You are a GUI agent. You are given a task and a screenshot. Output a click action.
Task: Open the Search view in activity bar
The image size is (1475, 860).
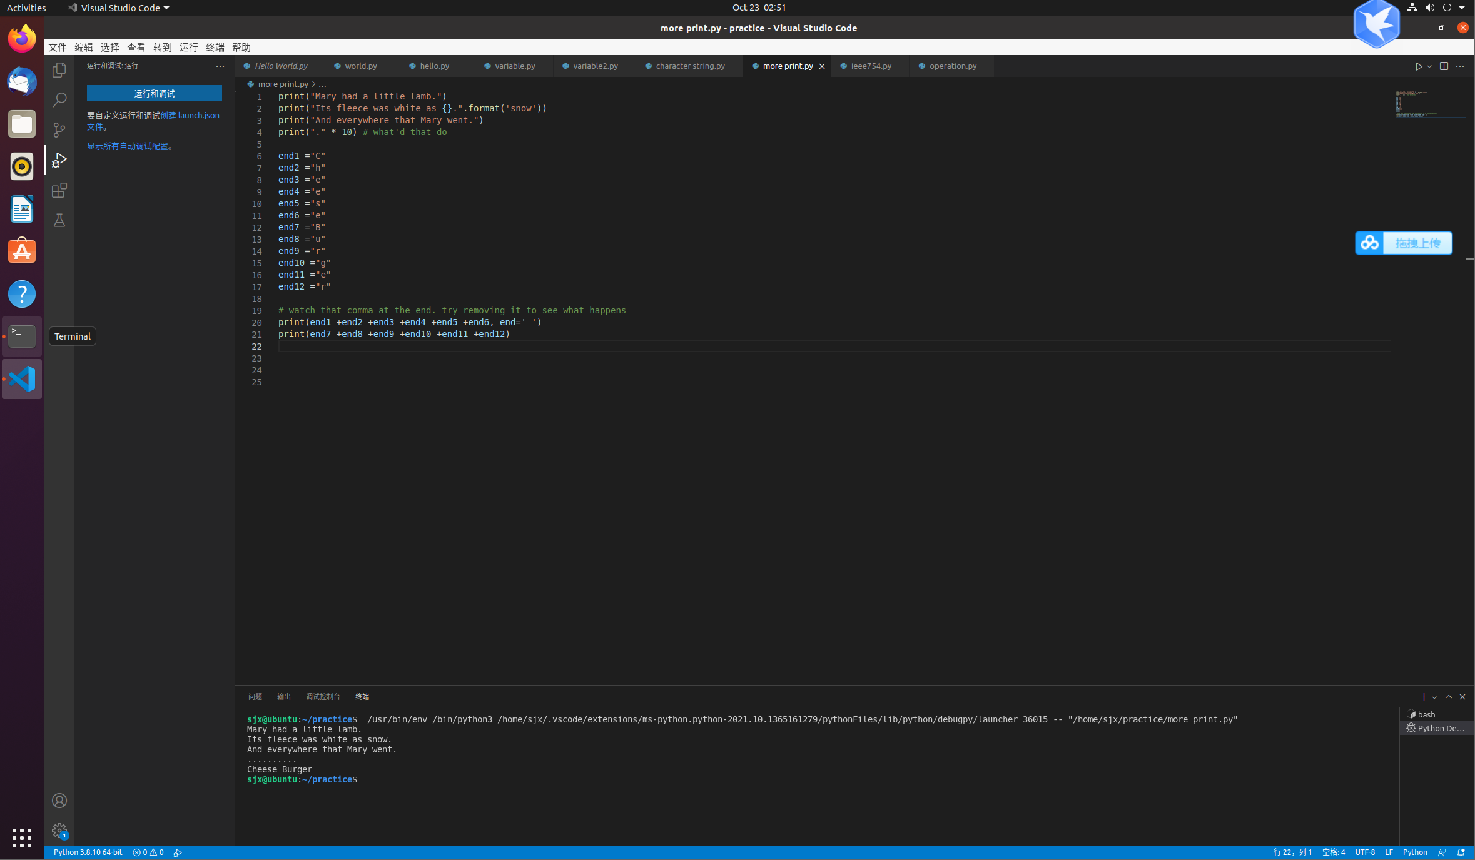pyautogui.click(x=59, y=100)
